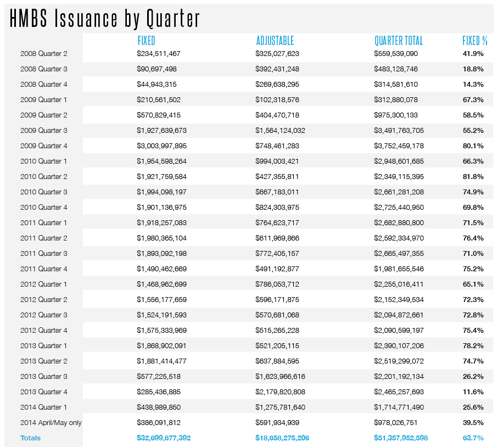
Task: Click grand total $51,357,952,598
Action: [x=401, y=438]
